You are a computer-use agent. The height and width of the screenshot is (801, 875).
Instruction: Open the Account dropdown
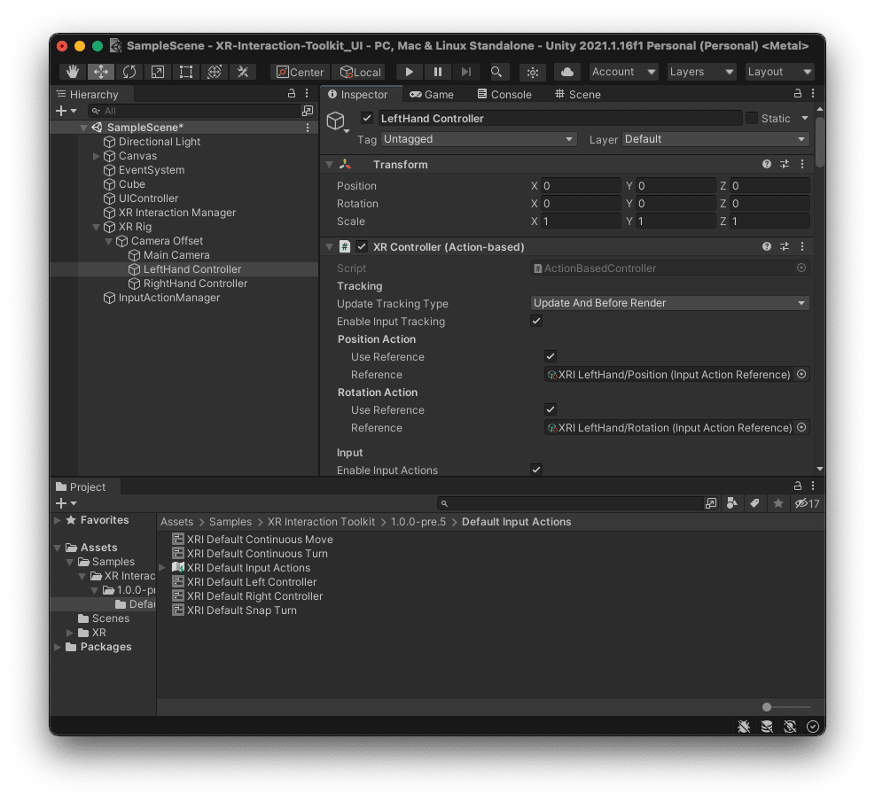click(623, 72)
